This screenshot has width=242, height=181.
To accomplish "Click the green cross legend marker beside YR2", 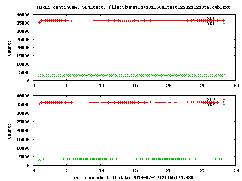I will (x=224, y=104).
